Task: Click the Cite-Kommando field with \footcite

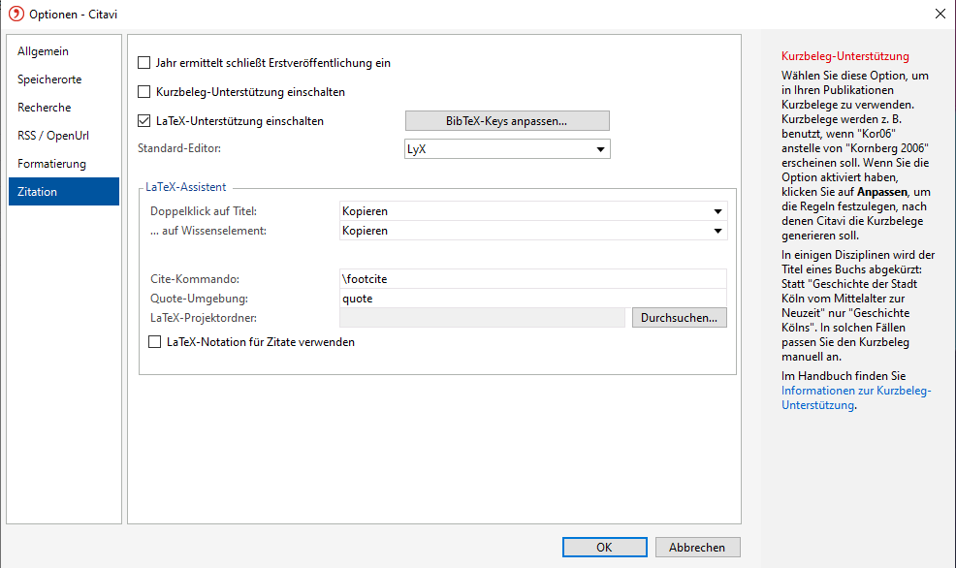Action: click(533, 278)
